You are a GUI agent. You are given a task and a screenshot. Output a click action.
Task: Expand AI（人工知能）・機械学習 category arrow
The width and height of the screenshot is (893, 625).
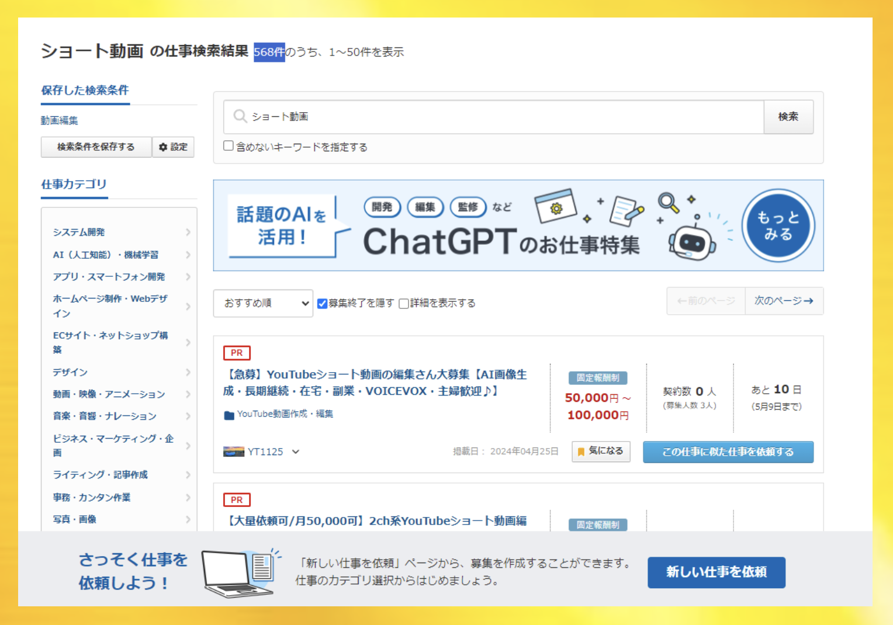click(x=188, y=255)
